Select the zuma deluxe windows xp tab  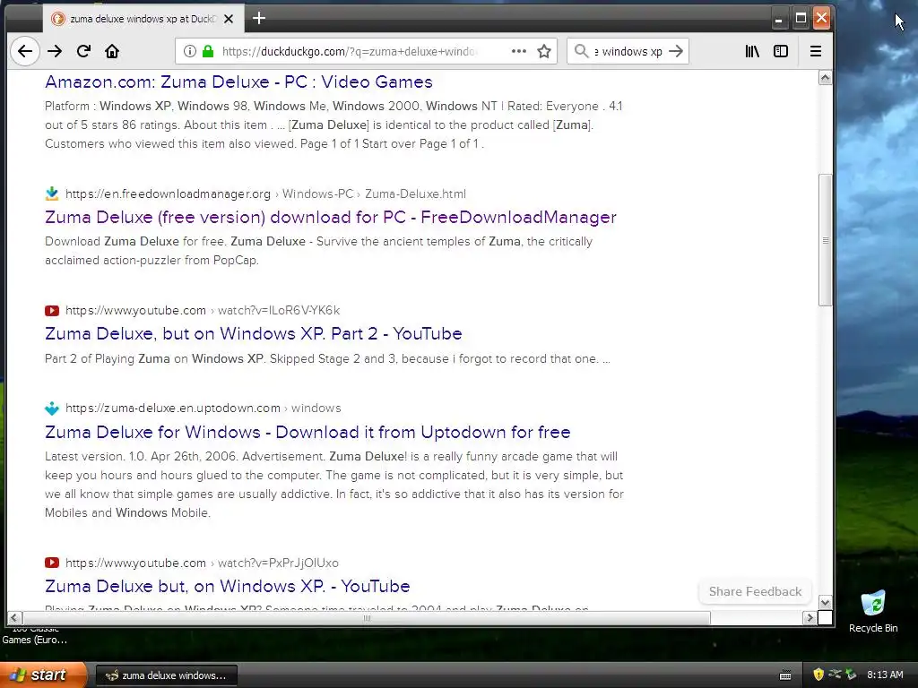pyautogui.click(x=143, y=19)
